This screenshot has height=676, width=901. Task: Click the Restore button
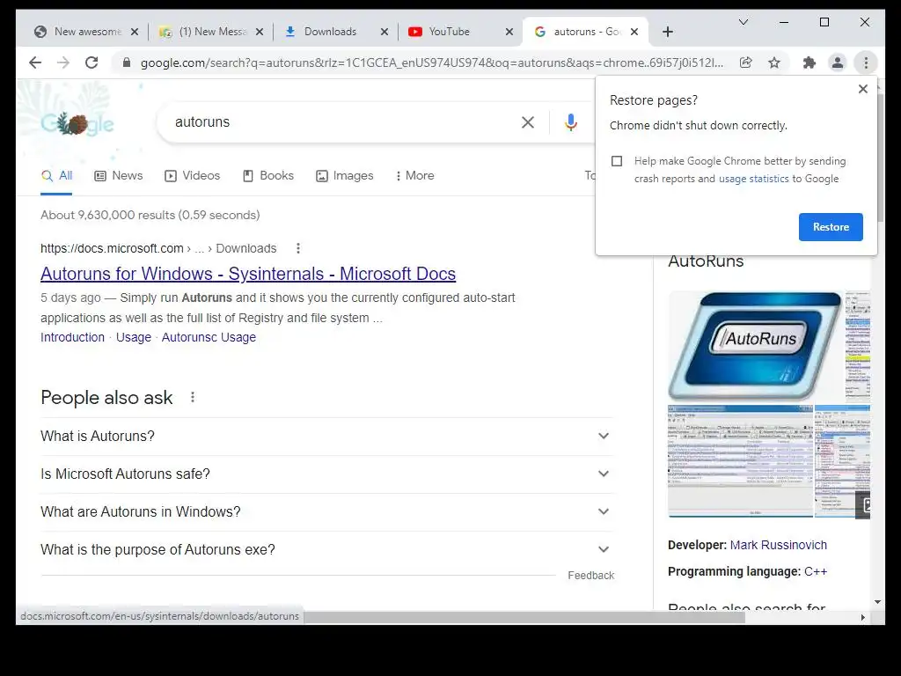coord(831,227)
